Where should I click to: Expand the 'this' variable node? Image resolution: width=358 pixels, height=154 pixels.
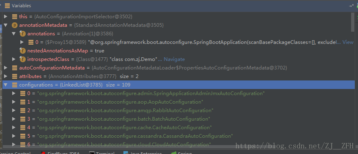(x=6, y=16)
